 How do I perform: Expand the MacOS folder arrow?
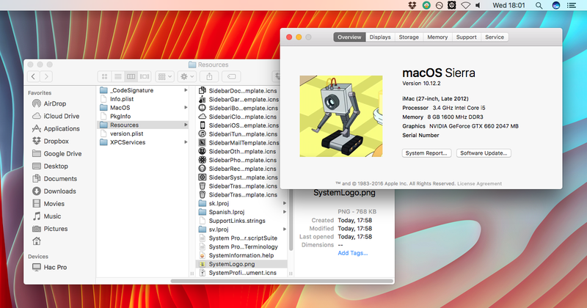tap(186, 107)
